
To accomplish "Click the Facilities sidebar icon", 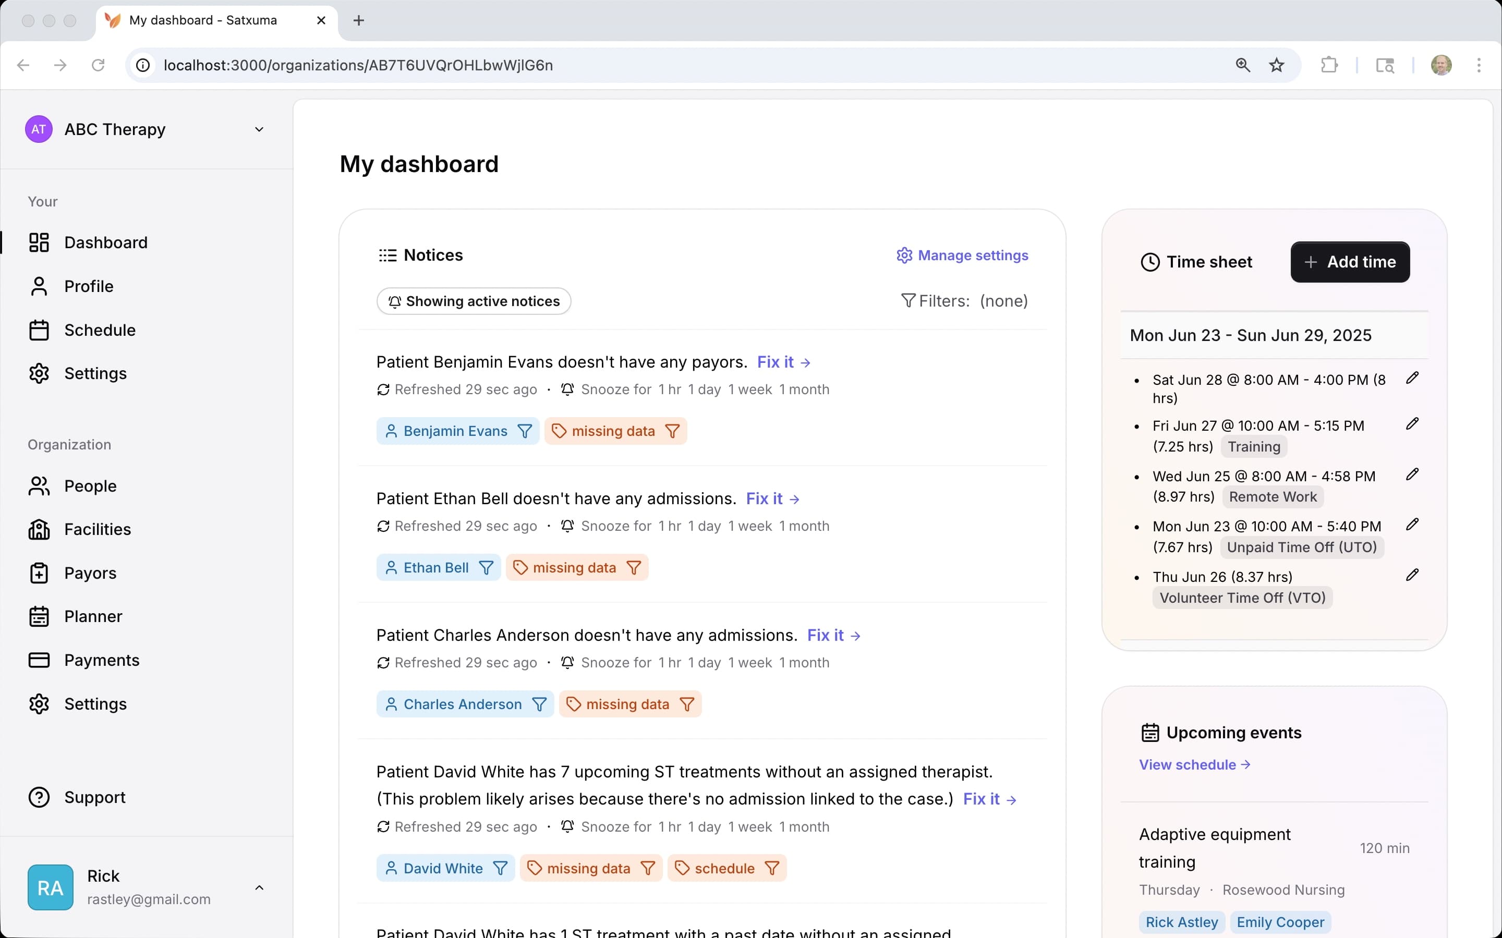I will (x=39, y=529).
